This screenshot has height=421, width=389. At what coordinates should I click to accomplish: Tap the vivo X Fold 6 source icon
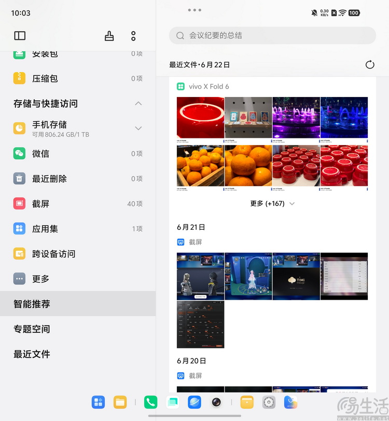pos(180,87)
